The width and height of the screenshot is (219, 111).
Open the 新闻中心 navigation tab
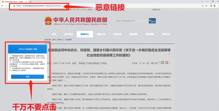85,34
